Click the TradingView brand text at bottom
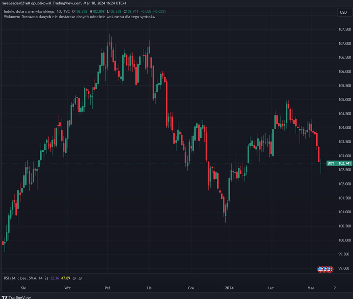The width and height of the screenshot is (353, 299). coord(20,297)
